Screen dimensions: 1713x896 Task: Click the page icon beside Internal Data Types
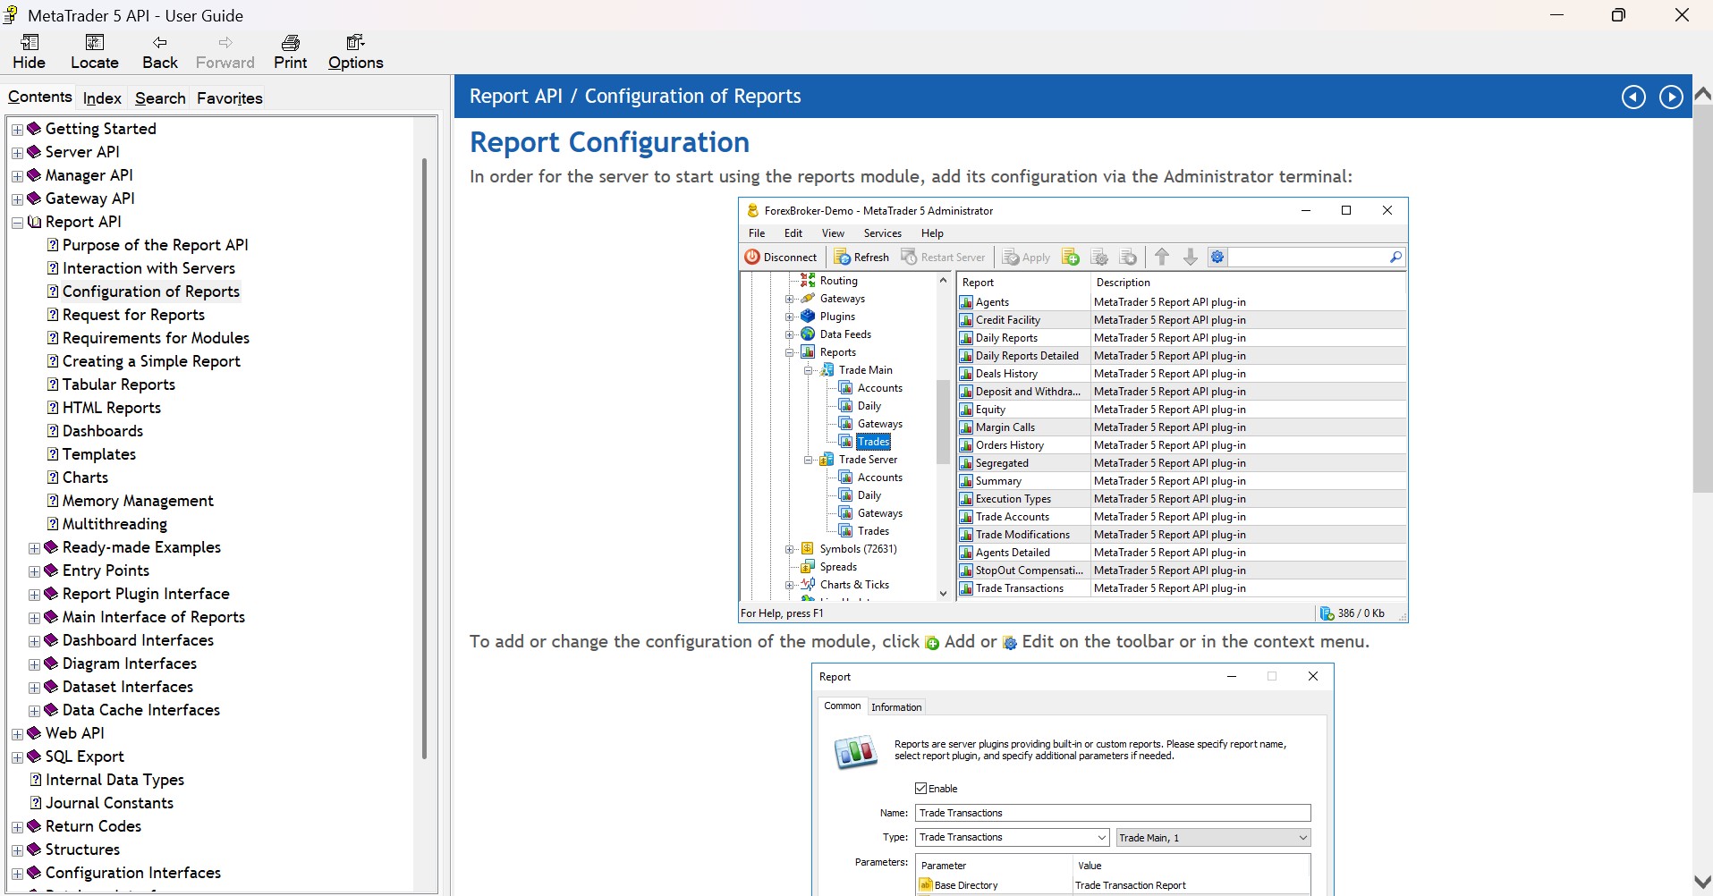[x=36, y=780]
